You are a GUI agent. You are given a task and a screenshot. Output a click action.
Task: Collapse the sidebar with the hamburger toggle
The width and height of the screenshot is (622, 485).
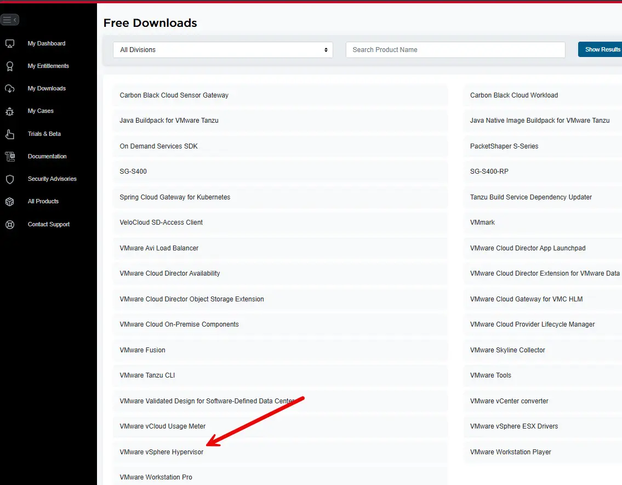[9, 19]
